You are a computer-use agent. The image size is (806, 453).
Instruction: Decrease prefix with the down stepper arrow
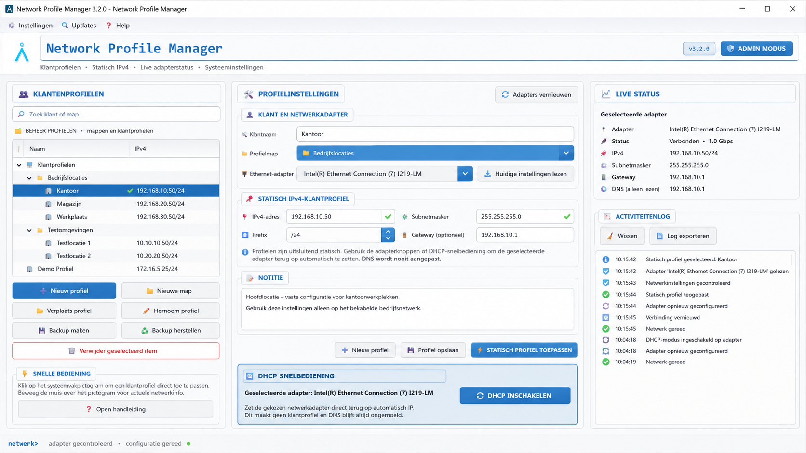pos(388,238)
